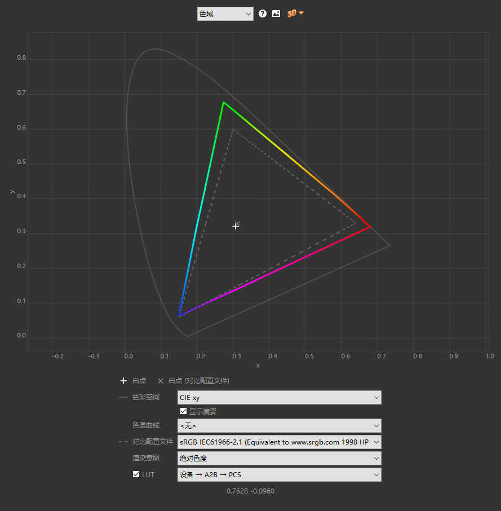
Task: Click the comparison white point X marker on chart
Action: [x=238, y=223]
